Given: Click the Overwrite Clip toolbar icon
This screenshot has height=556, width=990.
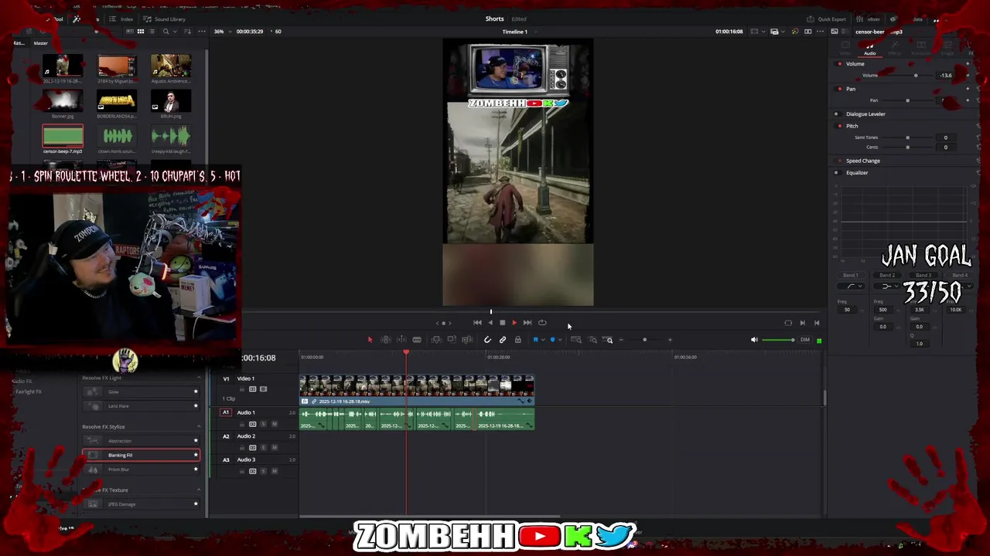Looking at the screenshot, I should (452, 340).
